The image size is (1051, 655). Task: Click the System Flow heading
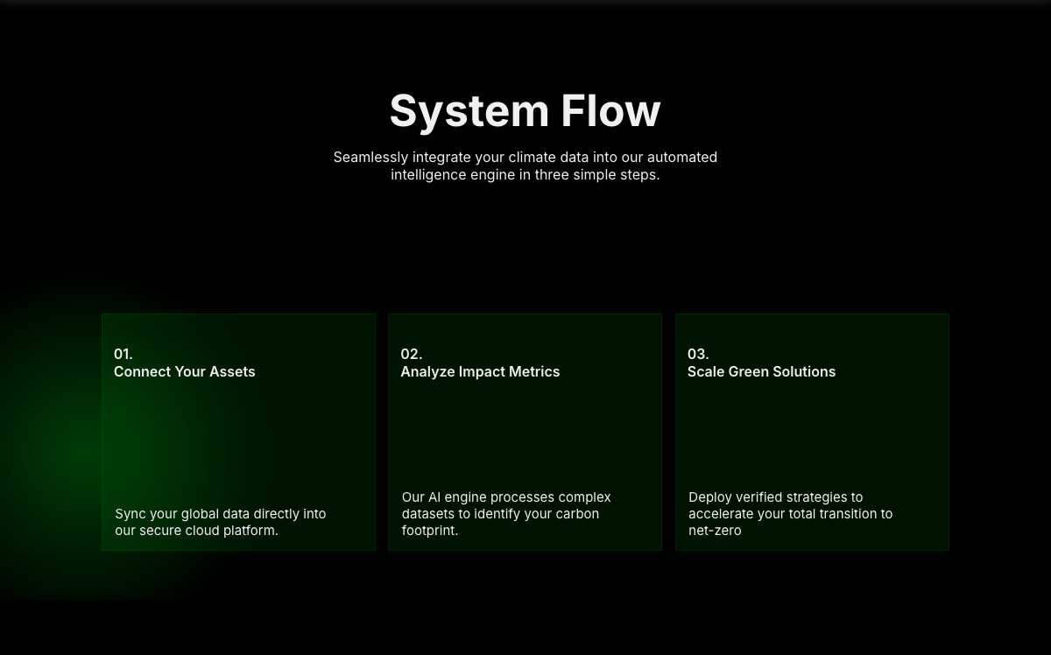click(525, 111)
